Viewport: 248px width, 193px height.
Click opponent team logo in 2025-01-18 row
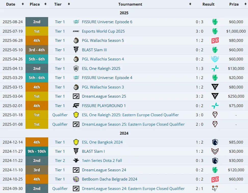215,115
